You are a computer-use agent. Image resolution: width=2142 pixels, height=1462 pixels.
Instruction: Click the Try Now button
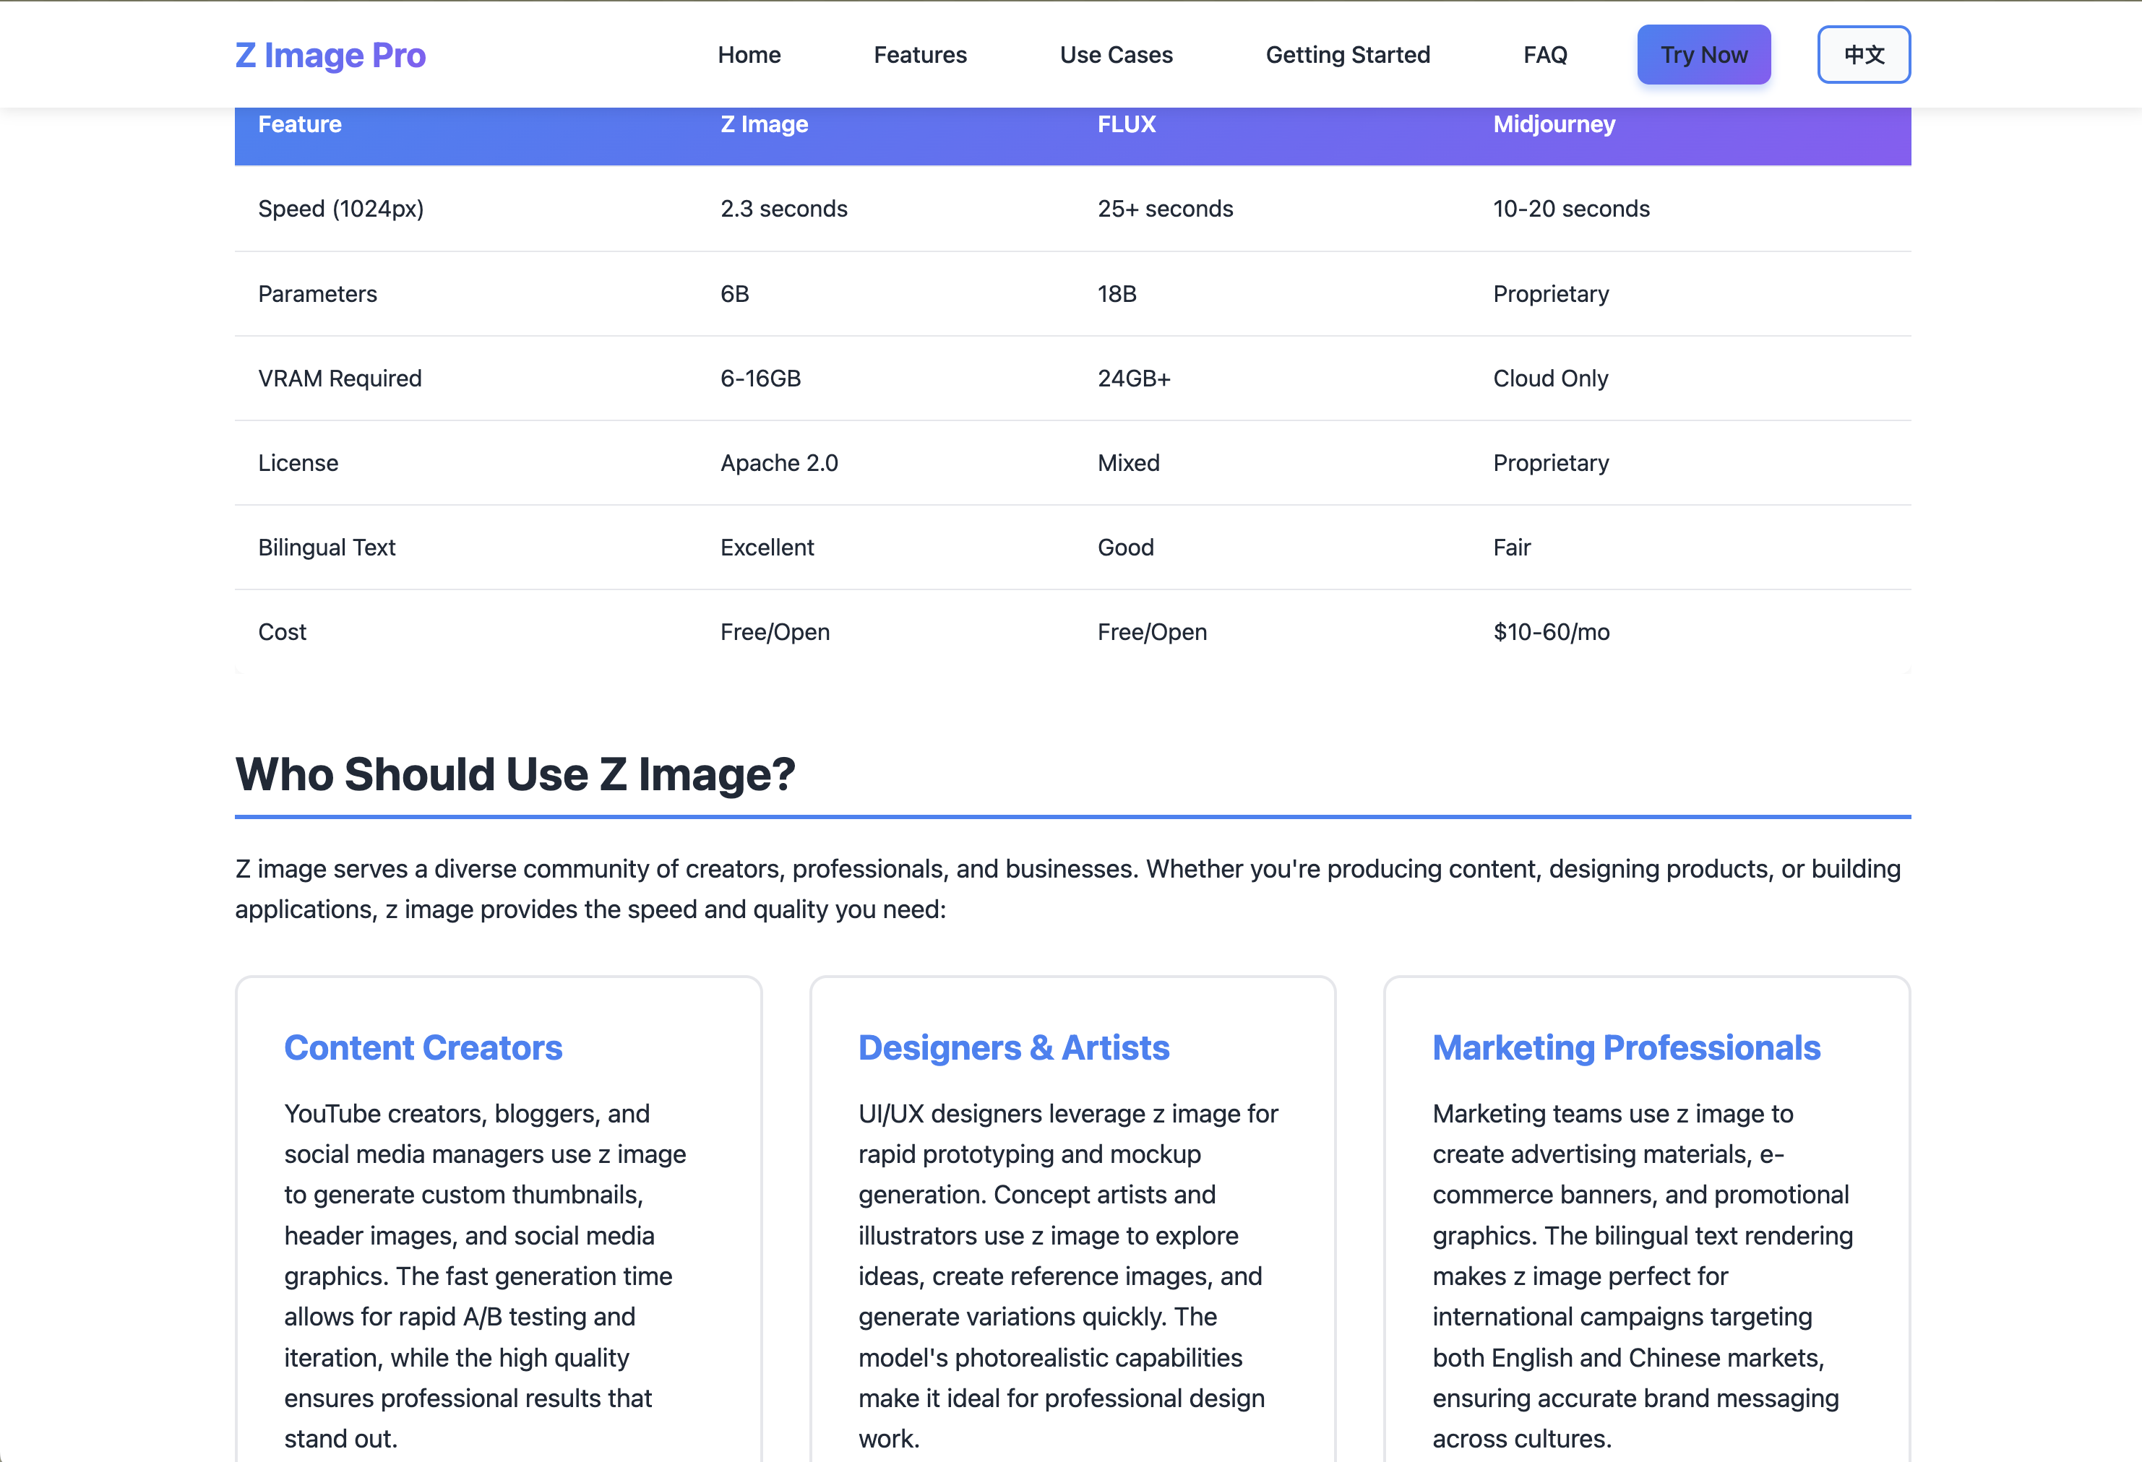[x=1703, y=54]
